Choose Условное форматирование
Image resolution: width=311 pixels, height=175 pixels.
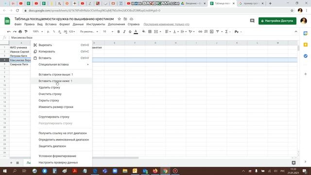pyautogui.click(x=61, y=156)
